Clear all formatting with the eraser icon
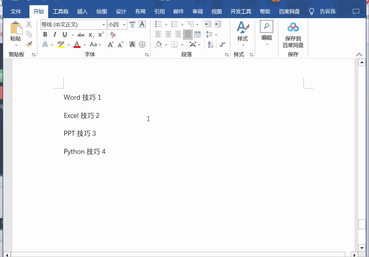 click(x=113, y=34)
